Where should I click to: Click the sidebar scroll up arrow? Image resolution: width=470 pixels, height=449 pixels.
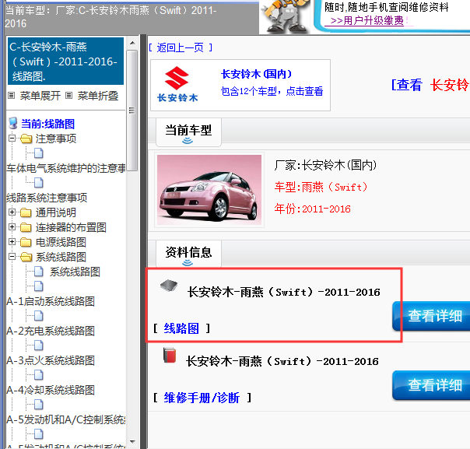[x=132, y=43]
